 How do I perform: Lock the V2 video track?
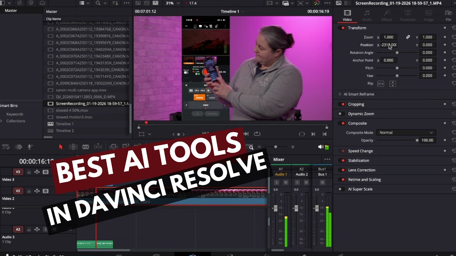[29, 191]
